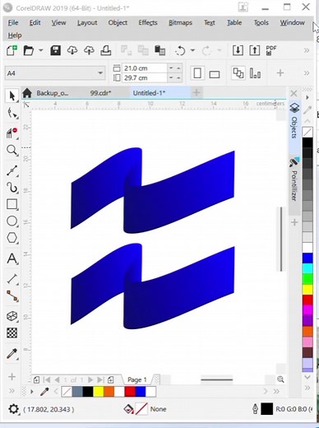Open the Object menu
Image resolution: width=319 pixels, height=428 pixels.
click(118, 22)
